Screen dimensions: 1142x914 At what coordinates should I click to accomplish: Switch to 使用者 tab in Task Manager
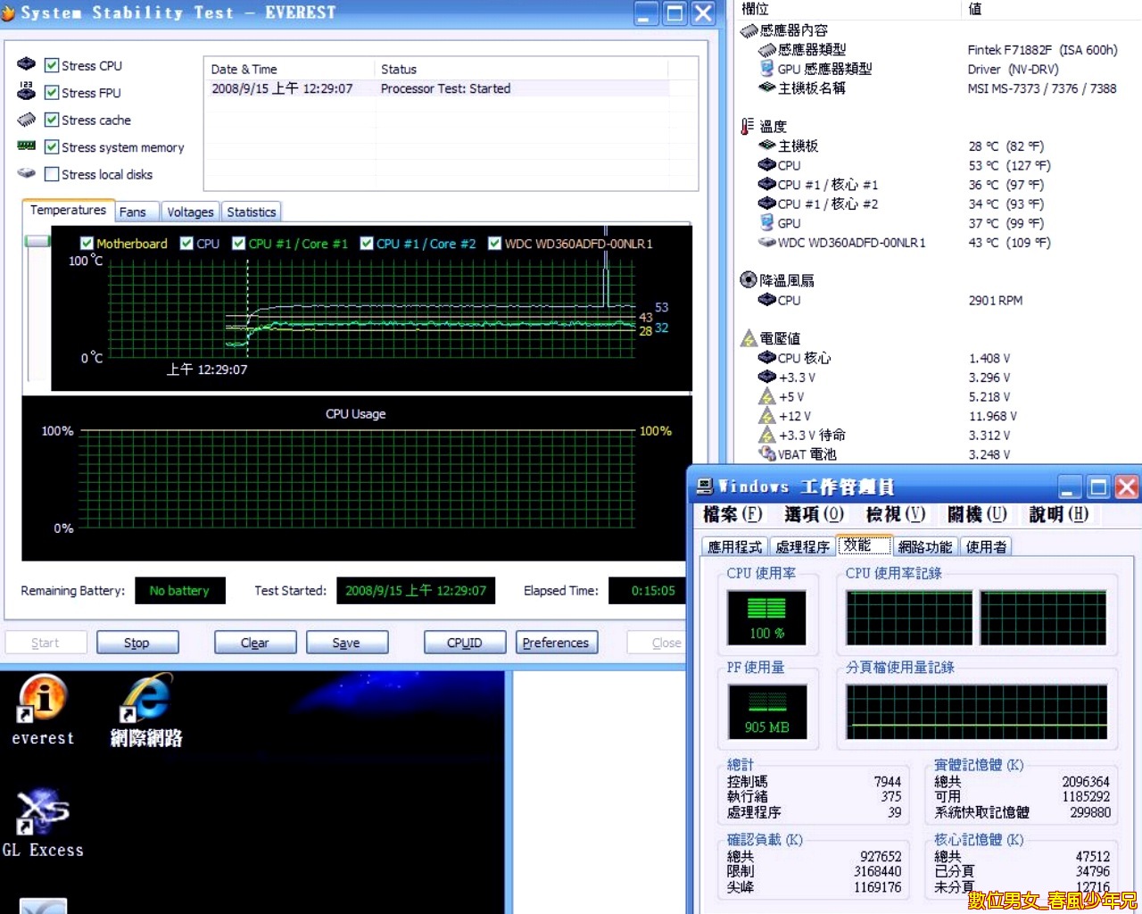pos(986,546)
